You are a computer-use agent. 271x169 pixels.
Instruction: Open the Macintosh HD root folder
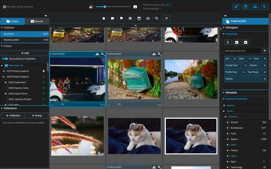[16, 65]
